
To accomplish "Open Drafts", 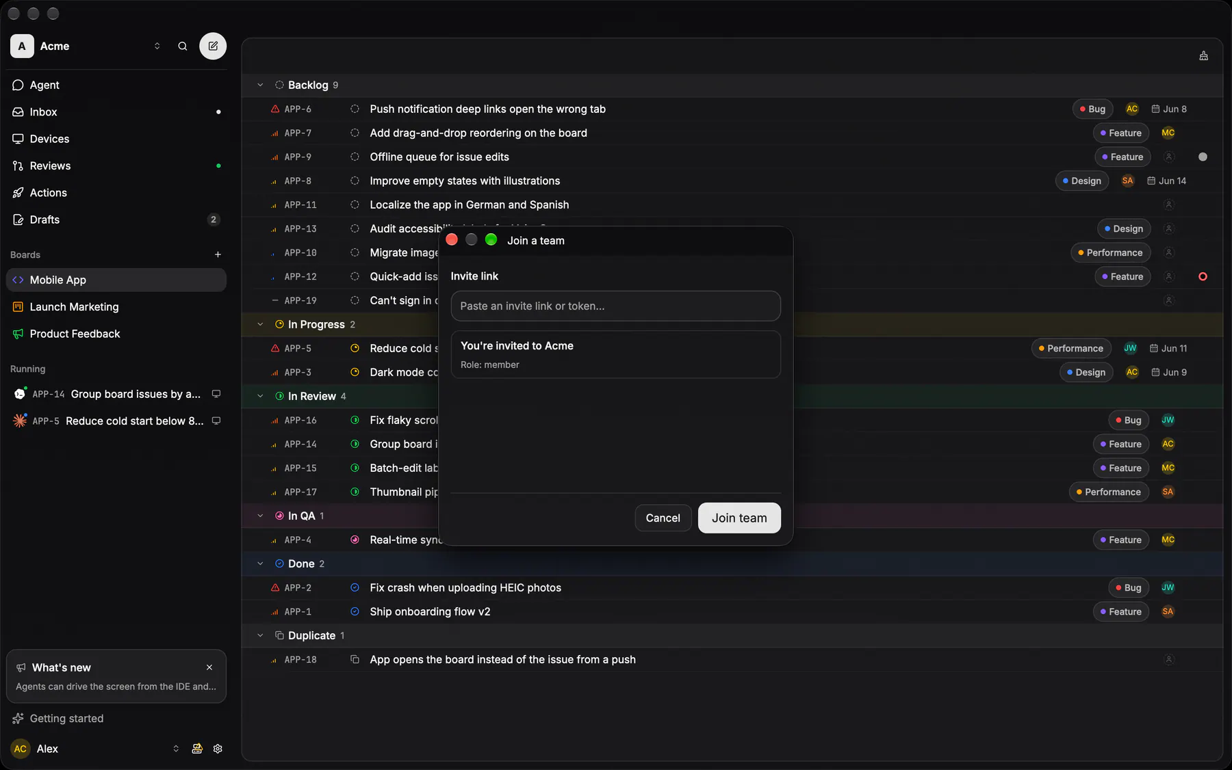I will 116,220.
